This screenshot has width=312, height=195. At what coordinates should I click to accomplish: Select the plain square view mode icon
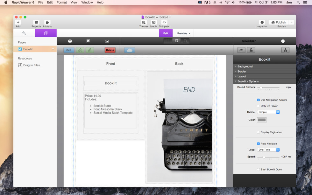(x=185, y=41)
